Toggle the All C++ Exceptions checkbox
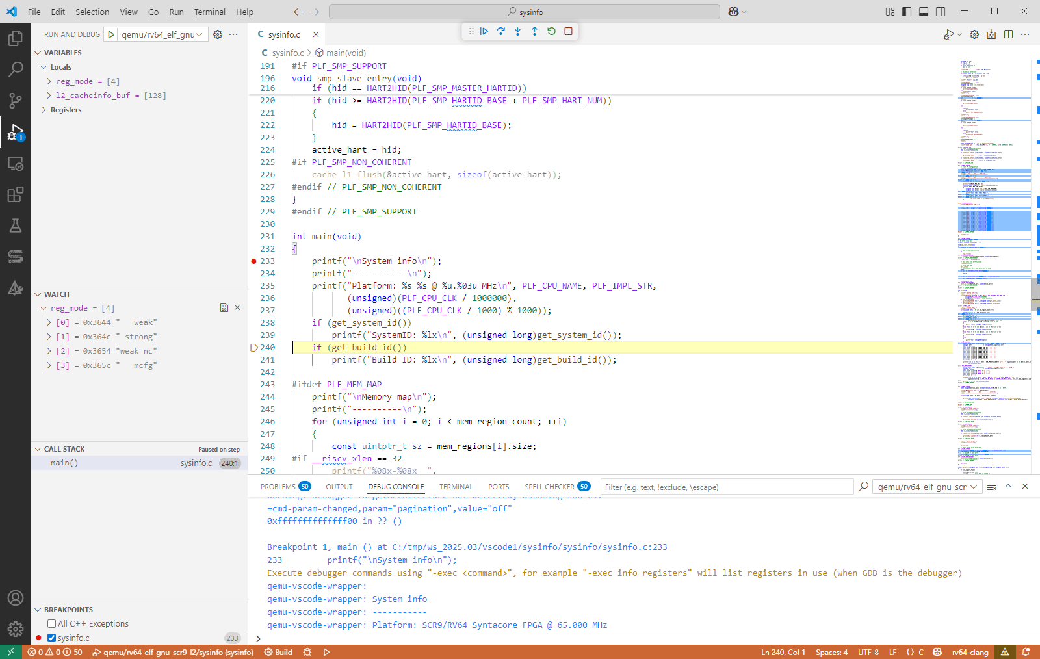The width and height of the screenshot is (1040, 659). pyautogui.click(x=52, y=623)
